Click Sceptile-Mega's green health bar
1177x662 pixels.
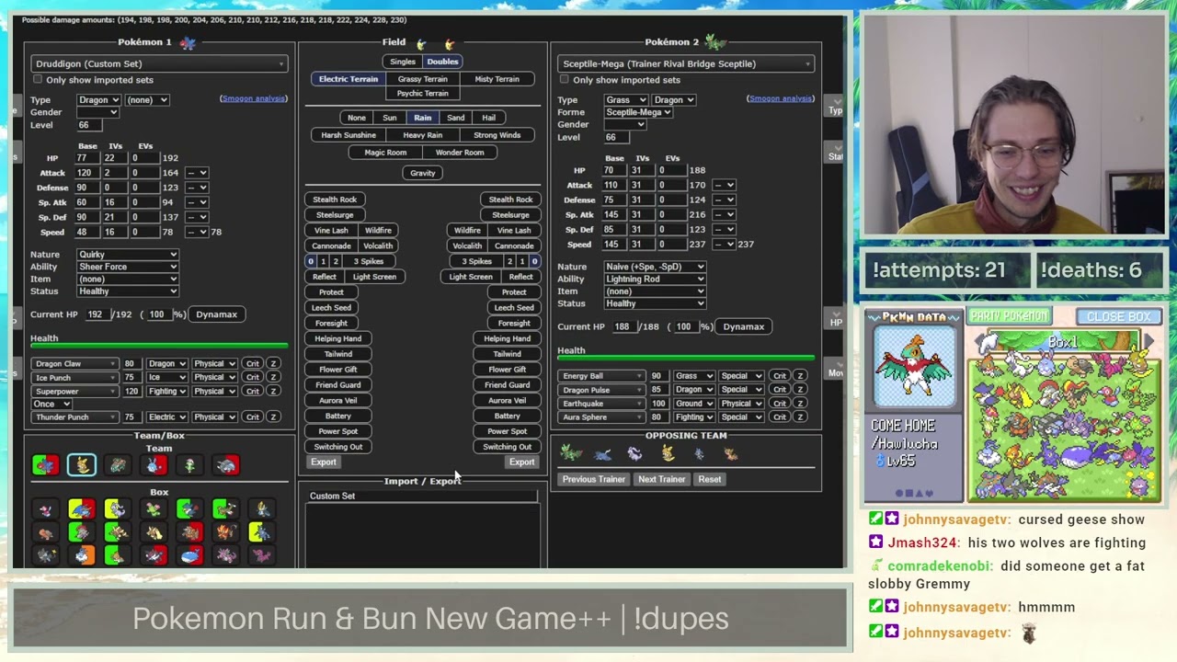coord(686,359)
